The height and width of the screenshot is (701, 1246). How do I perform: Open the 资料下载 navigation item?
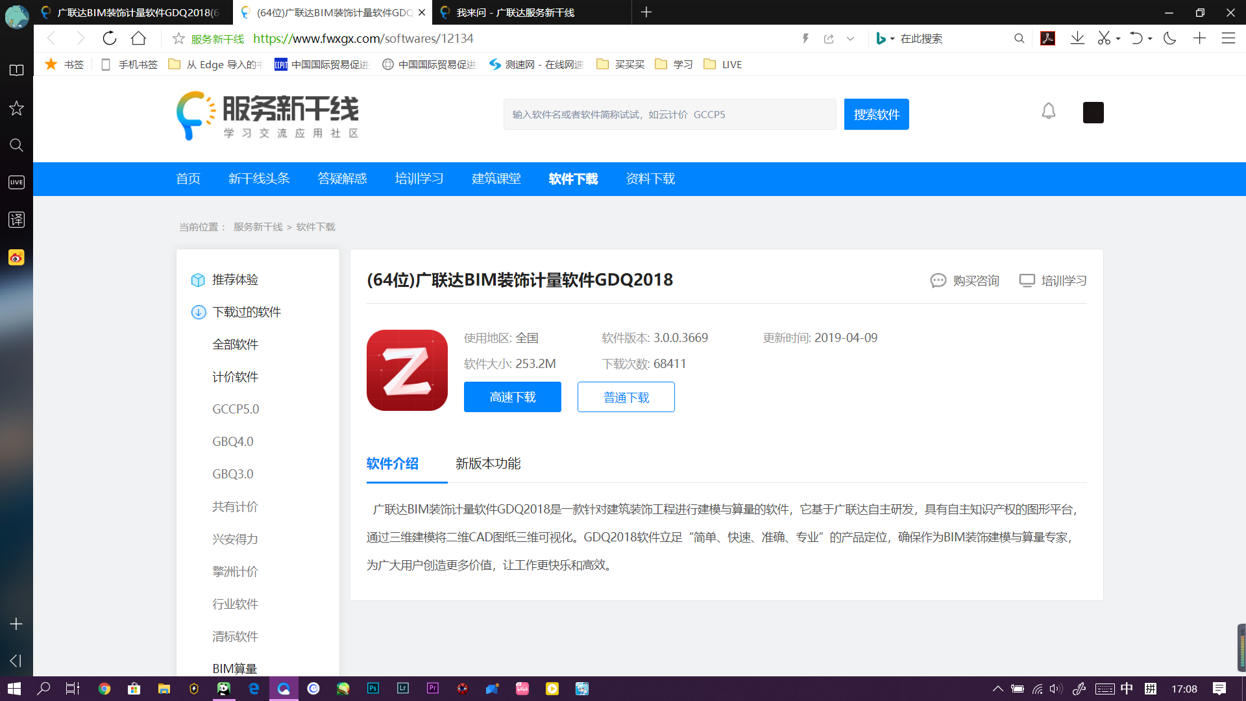tap(650, 178)
